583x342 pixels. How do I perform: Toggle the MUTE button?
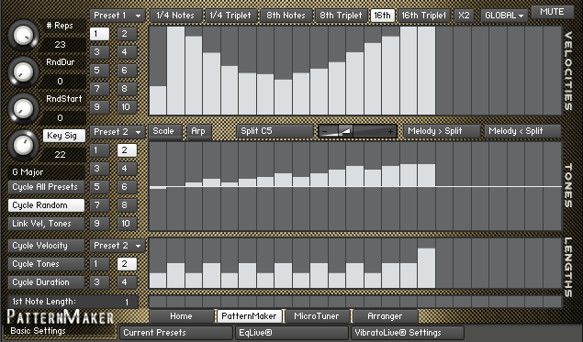(x=552, y=12)
